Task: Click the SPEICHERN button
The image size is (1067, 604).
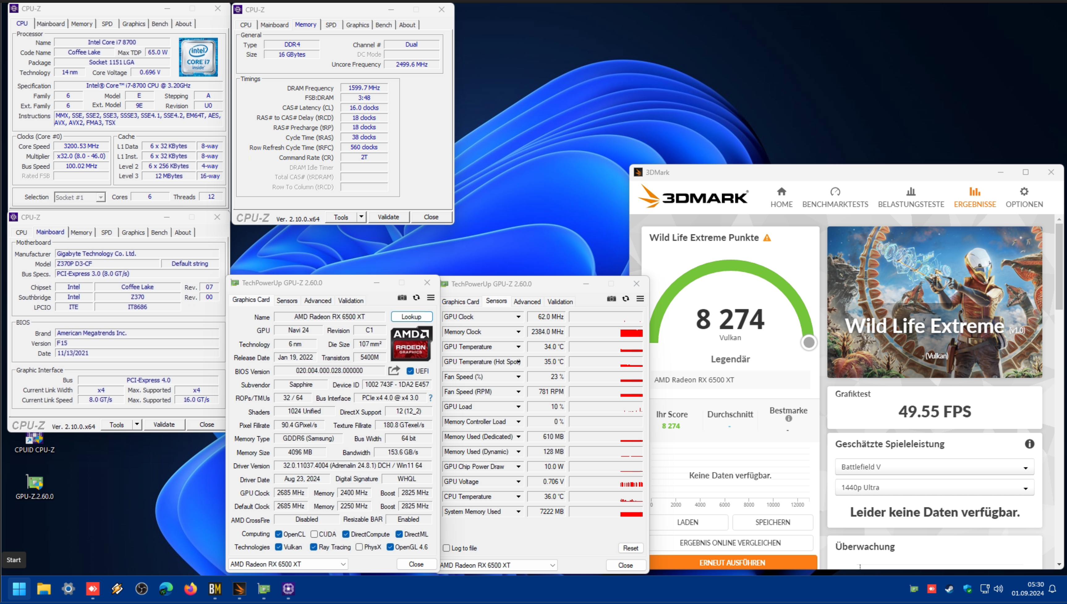Action: tap(773, 523)
